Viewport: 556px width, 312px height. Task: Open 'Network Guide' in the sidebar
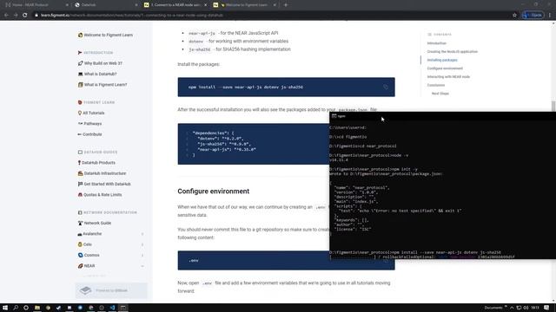(x=95, y=224)
